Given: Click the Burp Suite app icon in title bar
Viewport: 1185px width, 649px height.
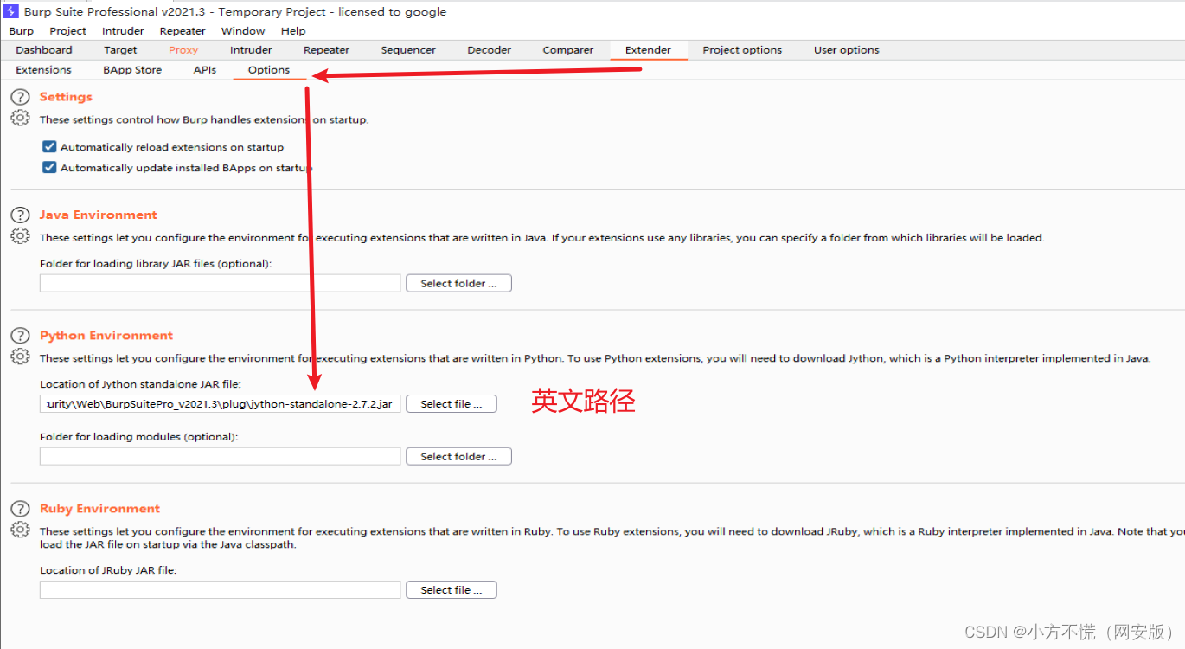Looking at the screenshot, I should [12, 11].
